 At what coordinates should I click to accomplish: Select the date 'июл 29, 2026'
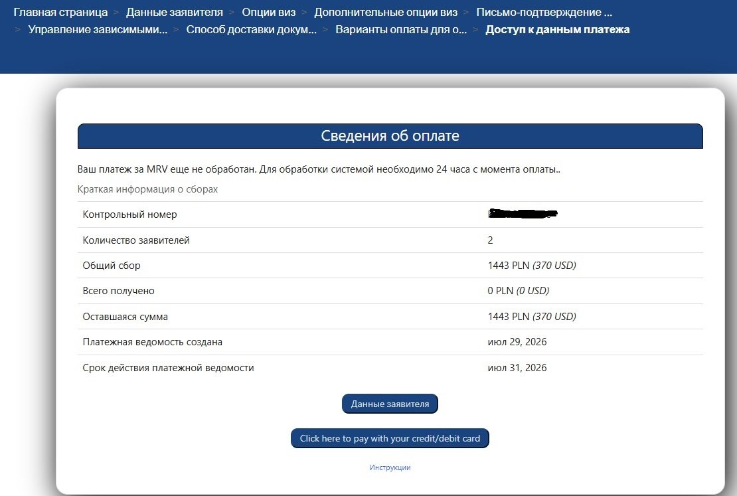pyautogui.click(x=517, y=342)
